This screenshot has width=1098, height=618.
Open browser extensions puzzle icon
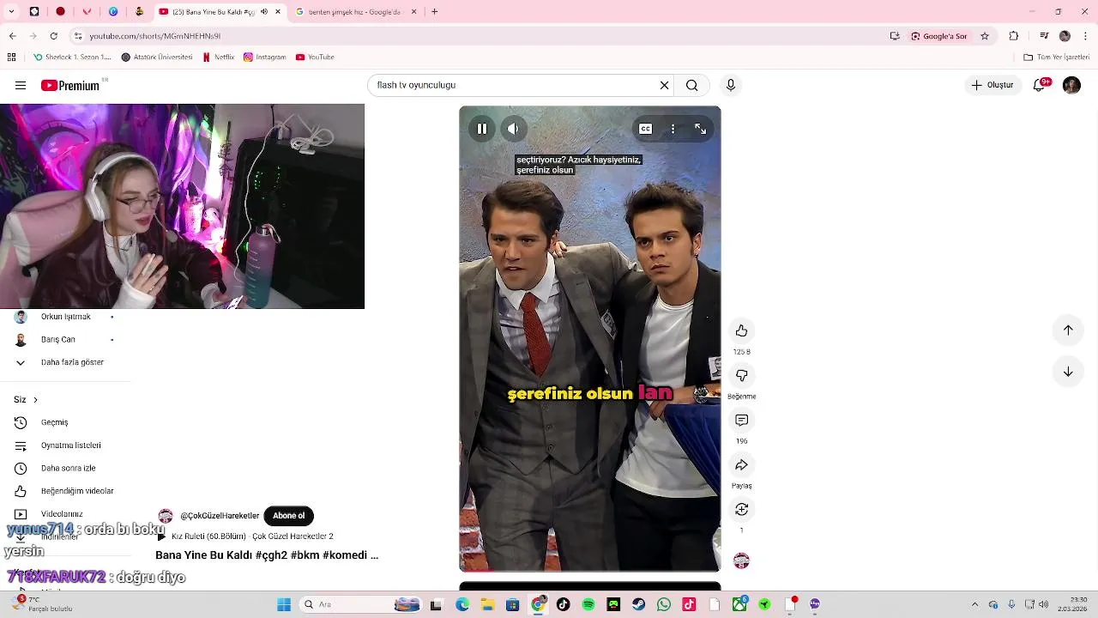click(x=1014, y=36)
